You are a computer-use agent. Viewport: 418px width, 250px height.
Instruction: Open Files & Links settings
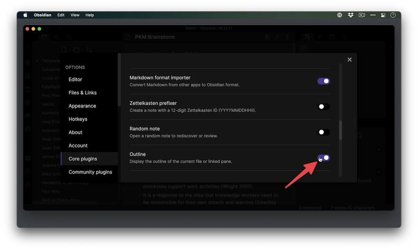pyautogui.click(x=82, y=93)
